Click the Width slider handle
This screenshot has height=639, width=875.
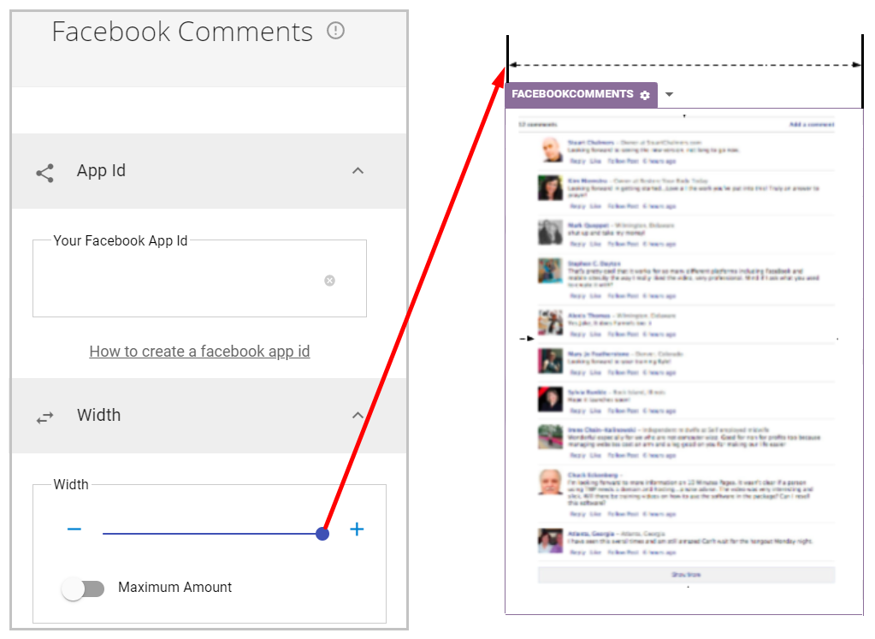tap(322, 534)
